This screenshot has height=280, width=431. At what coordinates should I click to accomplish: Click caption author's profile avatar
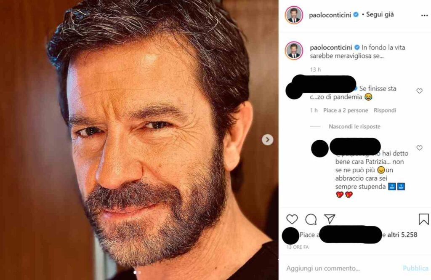pos(294,50)
